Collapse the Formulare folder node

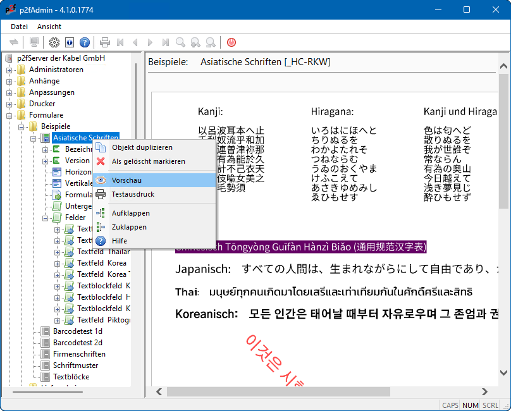tap(9, 115)
